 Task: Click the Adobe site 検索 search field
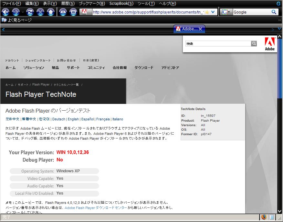pyautogui.click(x=218, y=44)
